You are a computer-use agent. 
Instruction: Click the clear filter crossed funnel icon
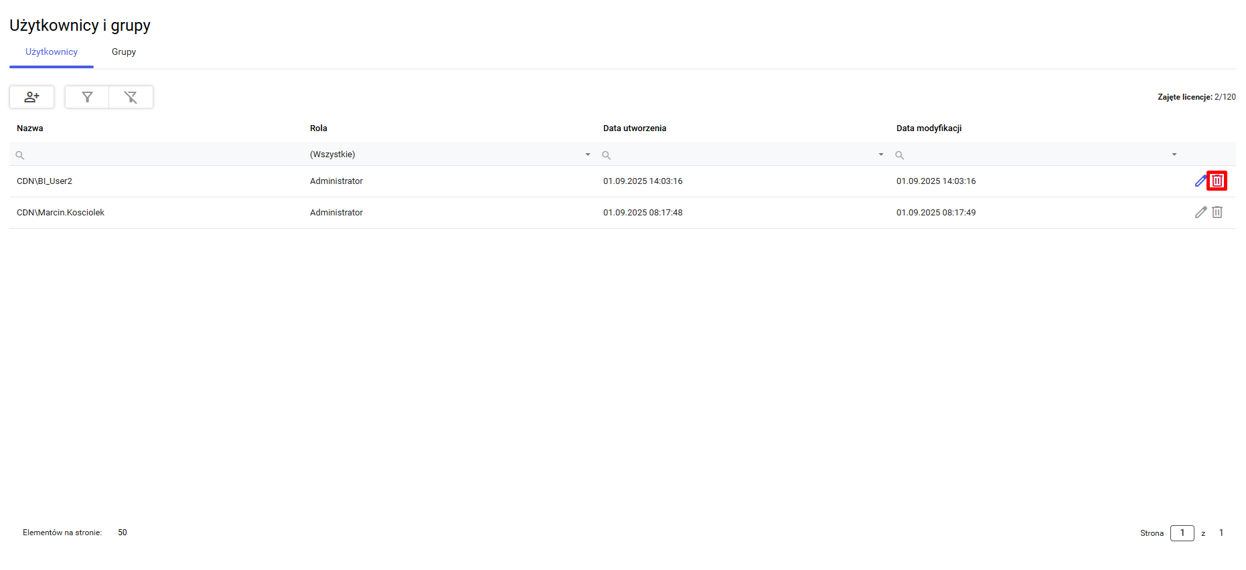coord(131,97)
